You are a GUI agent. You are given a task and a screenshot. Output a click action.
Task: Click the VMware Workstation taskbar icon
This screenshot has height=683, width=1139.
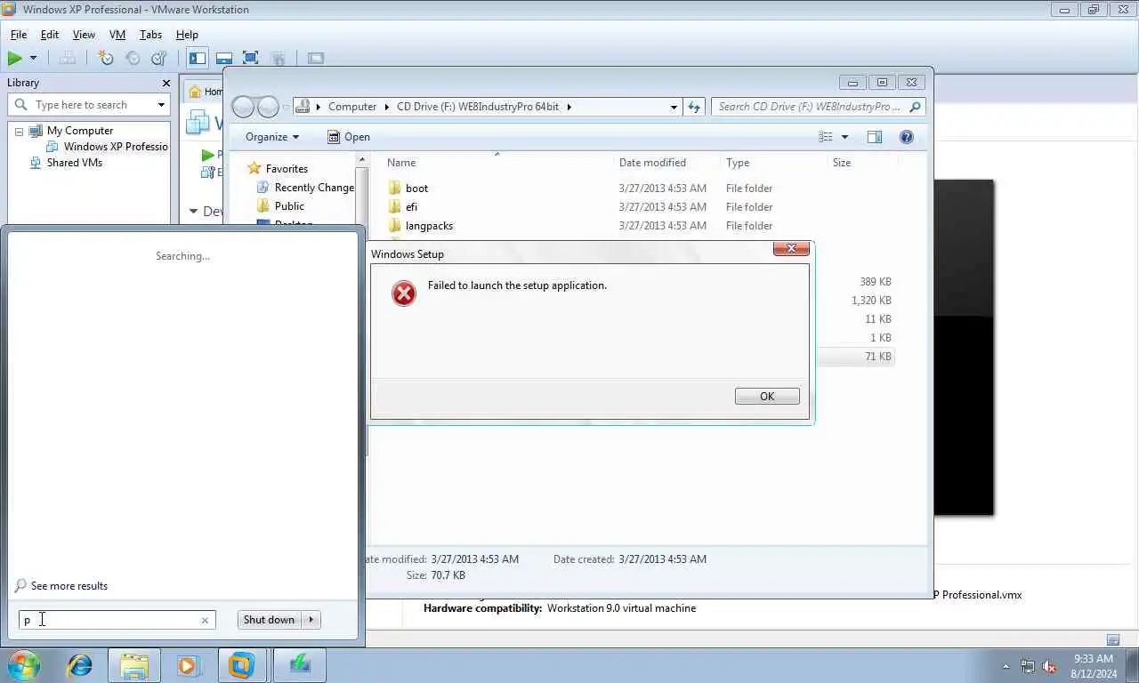[x=241, y=664]
